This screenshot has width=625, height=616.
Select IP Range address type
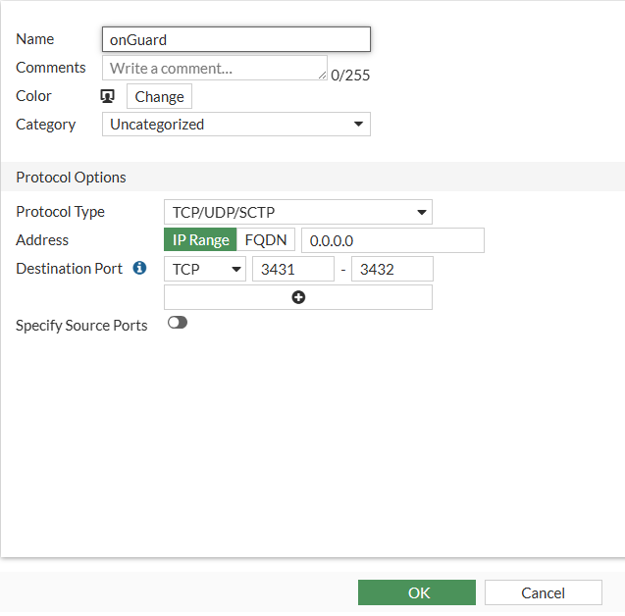(200, 240)
